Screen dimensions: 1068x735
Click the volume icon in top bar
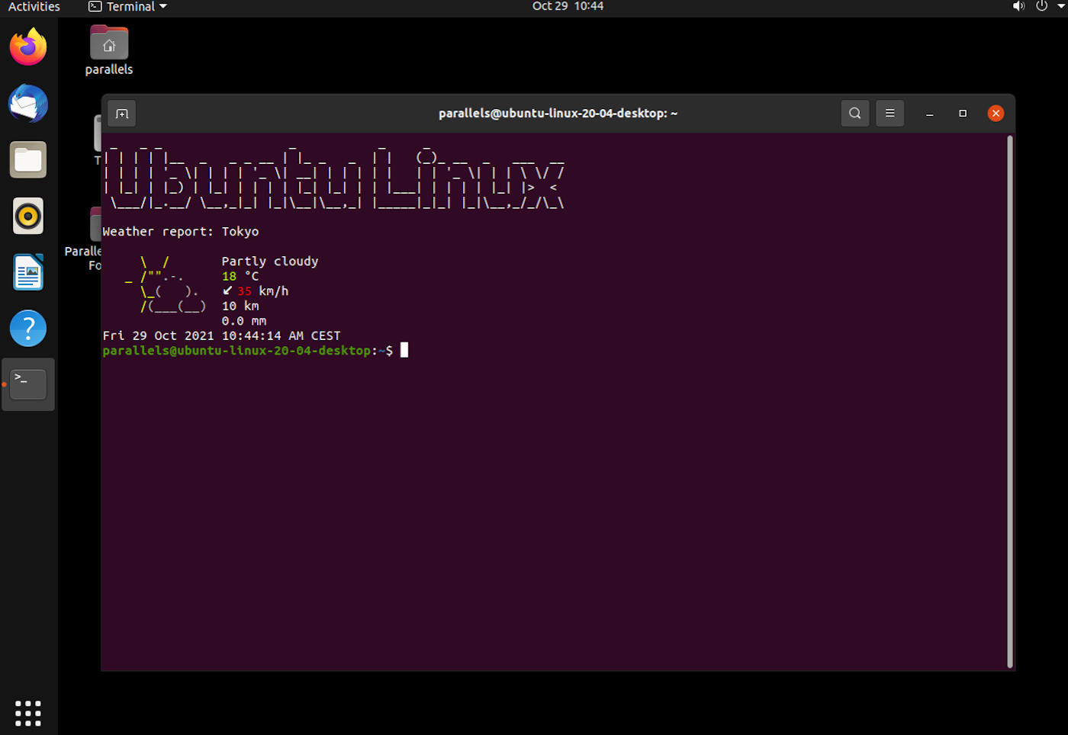point(1018,7)
